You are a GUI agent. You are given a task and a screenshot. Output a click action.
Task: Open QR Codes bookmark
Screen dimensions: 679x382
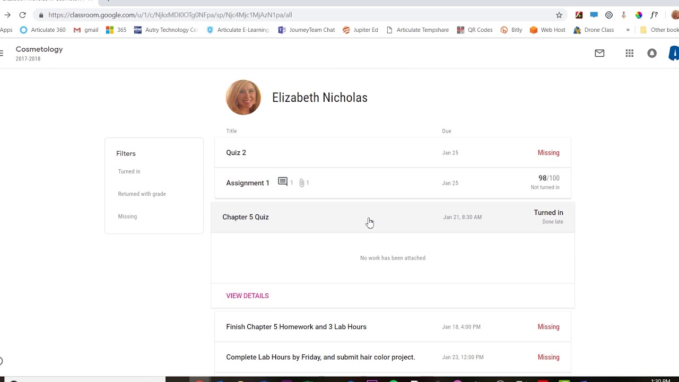pos(475,30)
